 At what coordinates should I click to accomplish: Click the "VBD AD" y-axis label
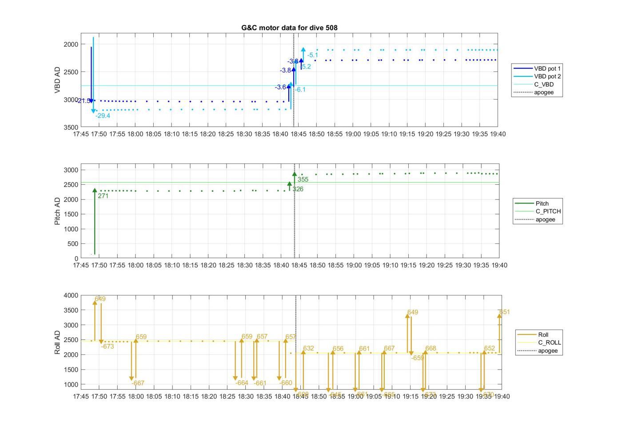pyautogui.click(x=57, y=80)
